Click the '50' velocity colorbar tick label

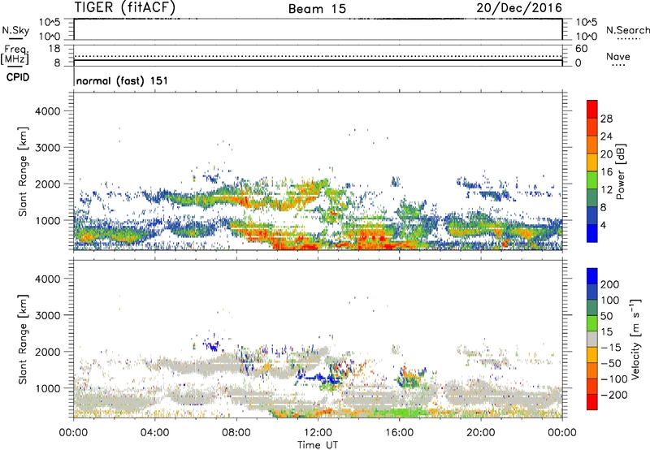point(606,316)
